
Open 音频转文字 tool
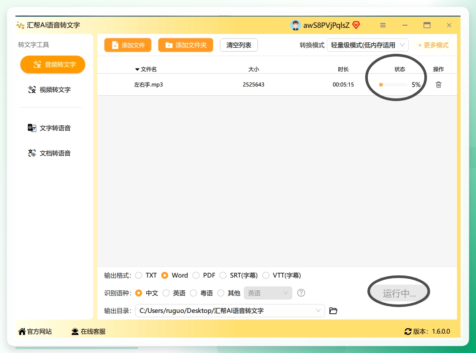click(x=53, y=64)
